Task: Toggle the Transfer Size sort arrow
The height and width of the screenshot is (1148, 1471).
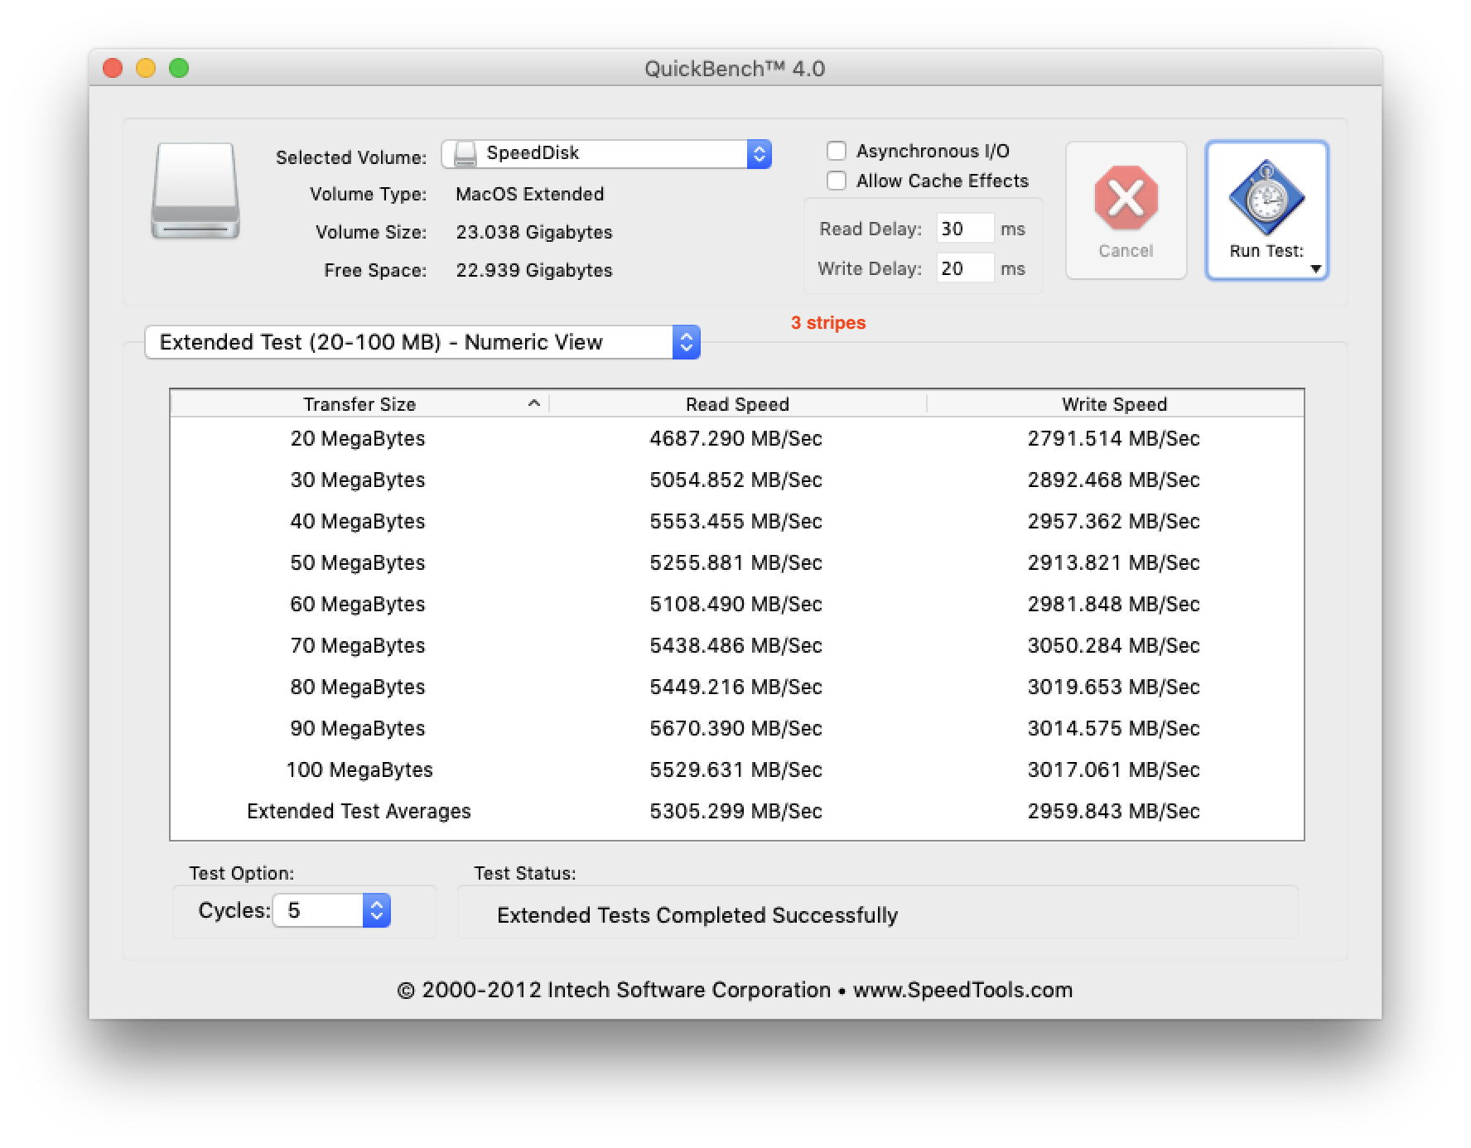Action: click(534, 403)
